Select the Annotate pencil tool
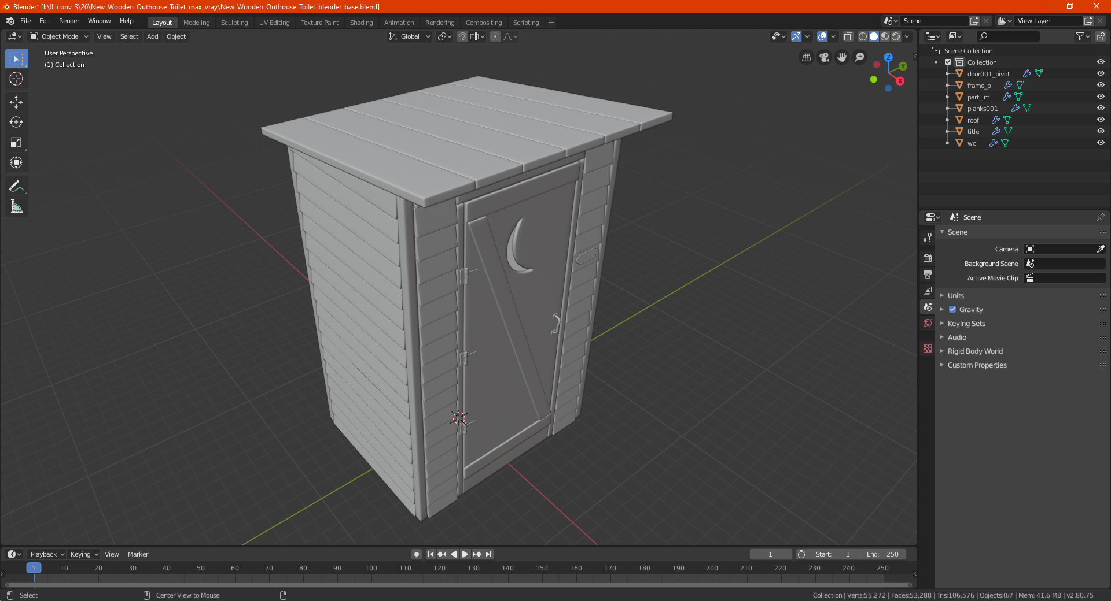This screenshot has width=1111, height=601. tap(16, 186)
